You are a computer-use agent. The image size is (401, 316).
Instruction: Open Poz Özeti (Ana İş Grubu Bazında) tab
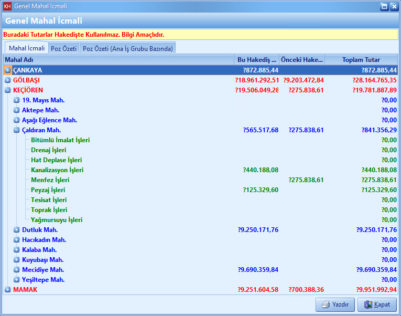(x=127, y=48)
